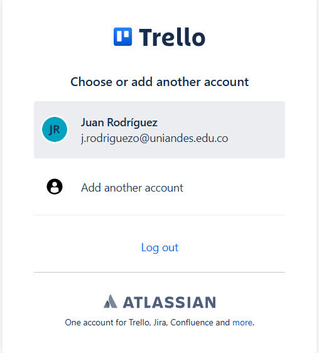This screenshot has width=319, height=353.
Task: Click the word 'Confluence' in footer text
Action: (x=192, y=322)
